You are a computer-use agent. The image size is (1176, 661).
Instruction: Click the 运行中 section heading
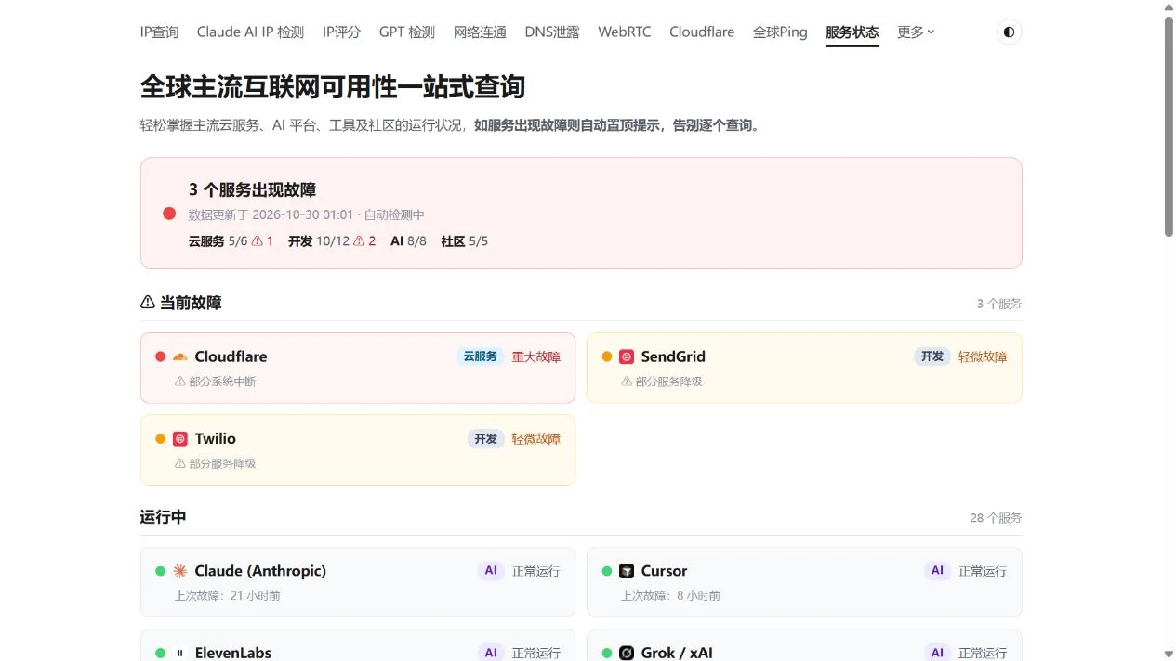(x=164, y=517)
